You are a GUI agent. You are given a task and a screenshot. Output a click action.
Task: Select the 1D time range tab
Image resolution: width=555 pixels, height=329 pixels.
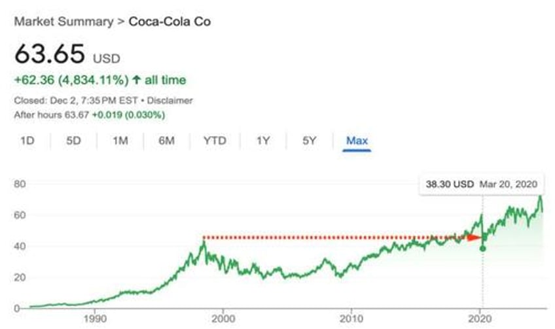pyautogui.click(x=27, y=141)
